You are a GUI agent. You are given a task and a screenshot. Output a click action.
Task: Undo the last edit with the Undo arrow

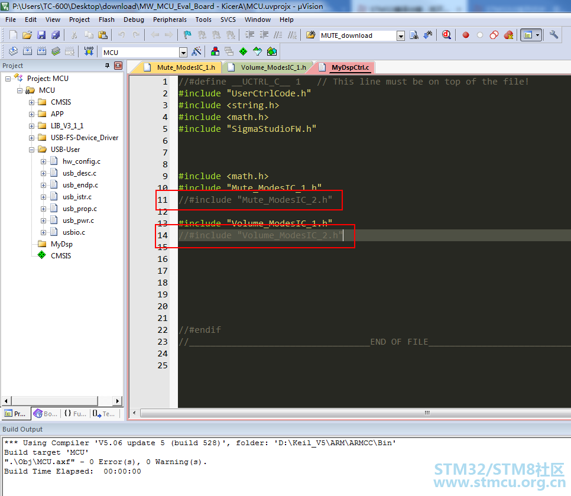click(121, 35)
